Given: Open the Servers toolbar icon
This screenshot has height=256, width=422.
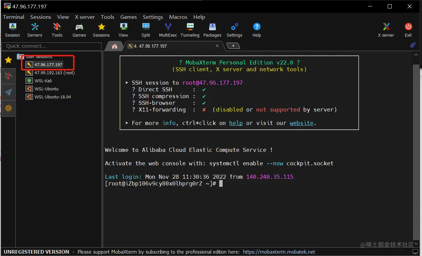Looking at the screenshot, I should [35, 30].
